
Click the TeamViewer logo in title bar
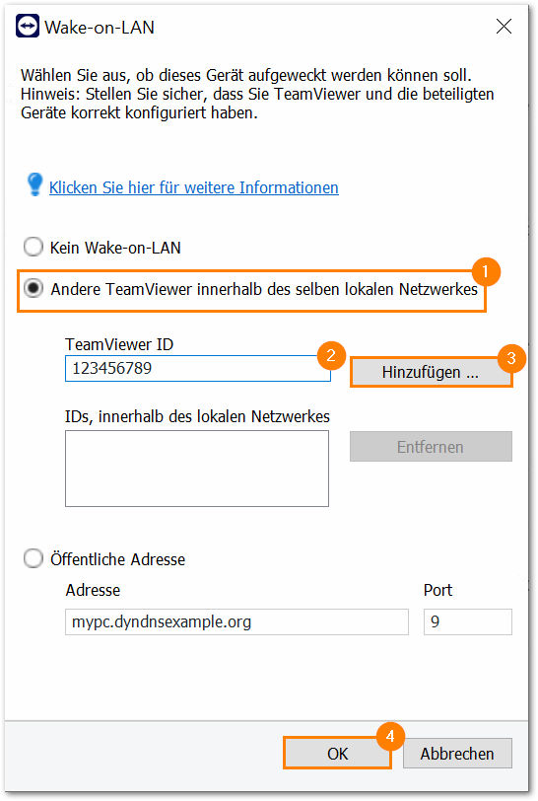27,26
